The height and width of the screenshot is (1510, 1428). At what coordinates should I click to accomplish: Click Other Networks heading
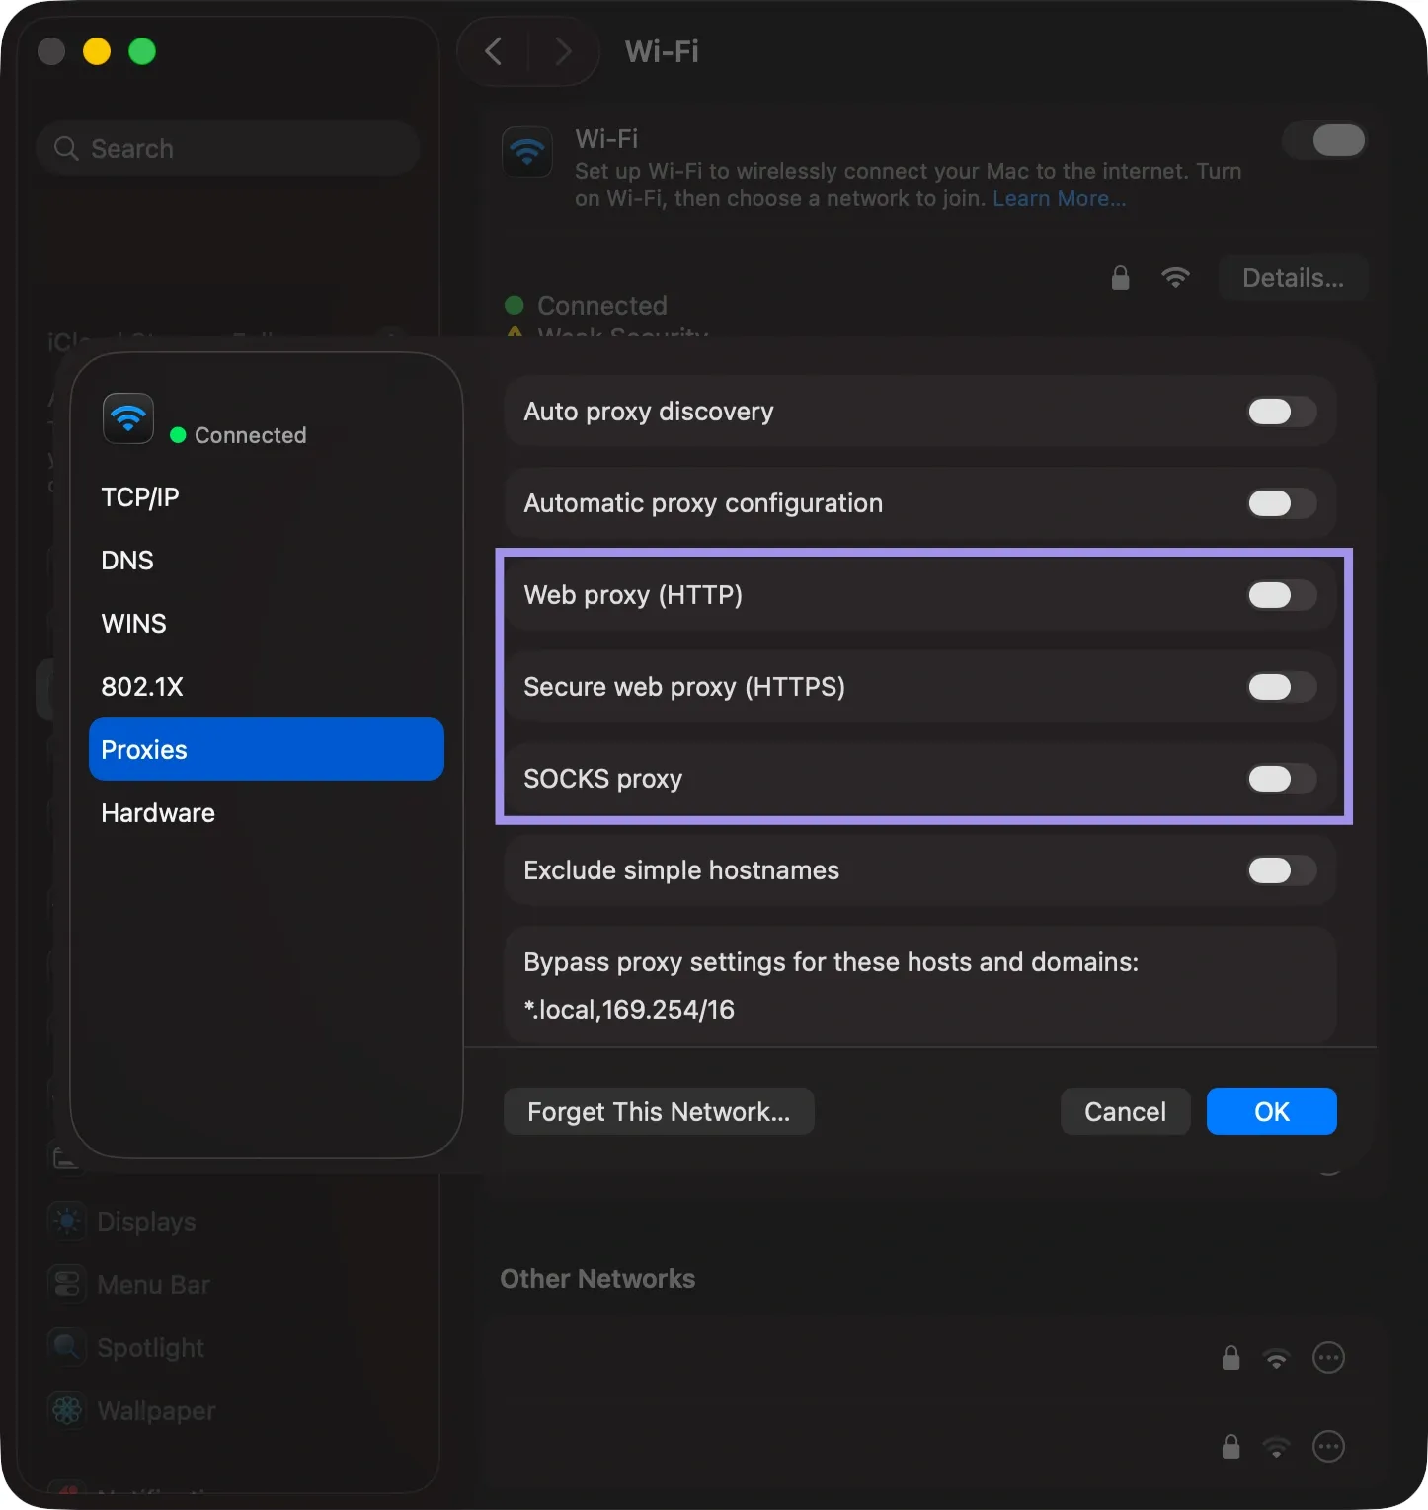(597, 1279)
